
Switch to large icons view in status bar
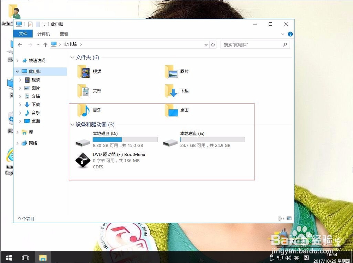289,218
